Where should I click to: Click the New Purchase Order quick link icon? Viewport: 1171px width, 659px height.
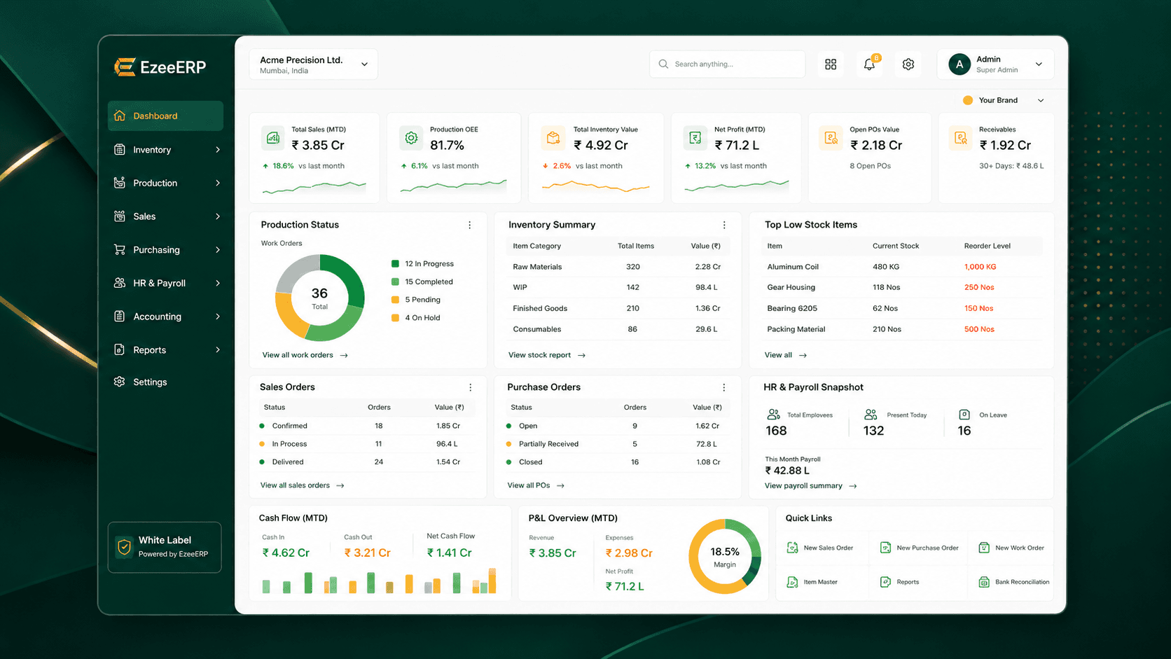(885, 548)
